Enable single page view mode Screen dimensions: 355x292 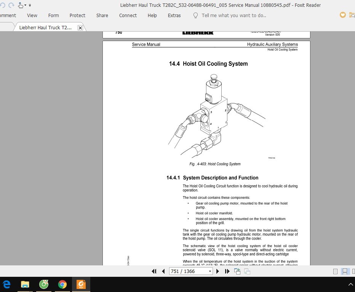(x=335, y=271)
